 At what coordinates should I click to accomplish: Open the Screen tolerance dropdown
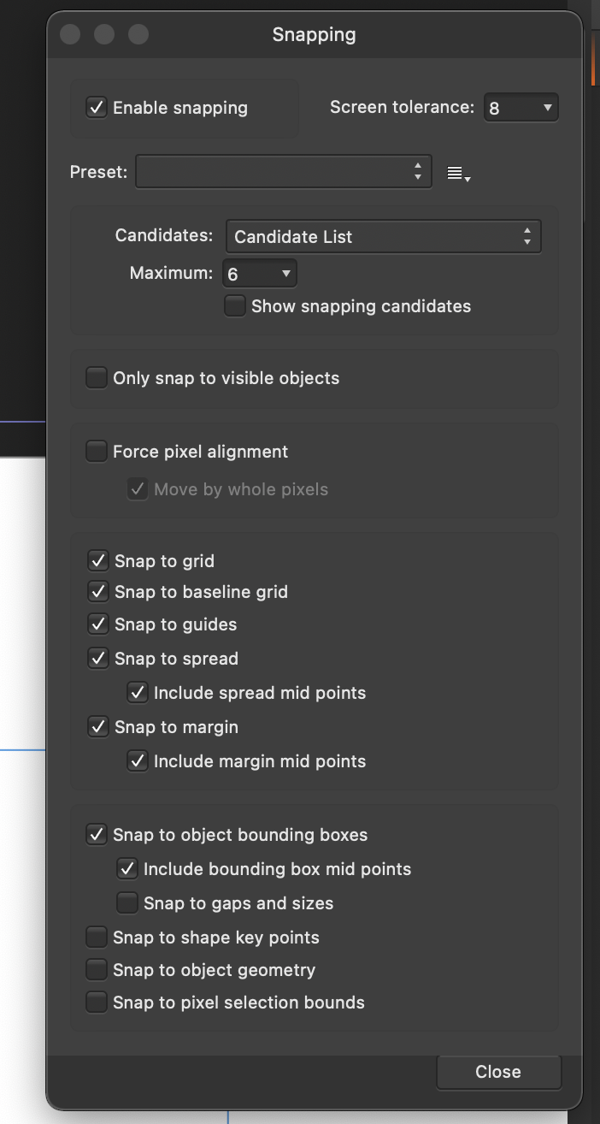(521, 107)
